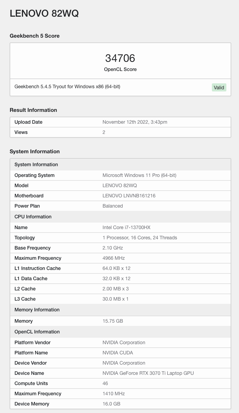The width and height of the screenshot is (239, 413).
Task: Select Microsoft Windows 11 Pro value
Action: [x=139, y=175]
